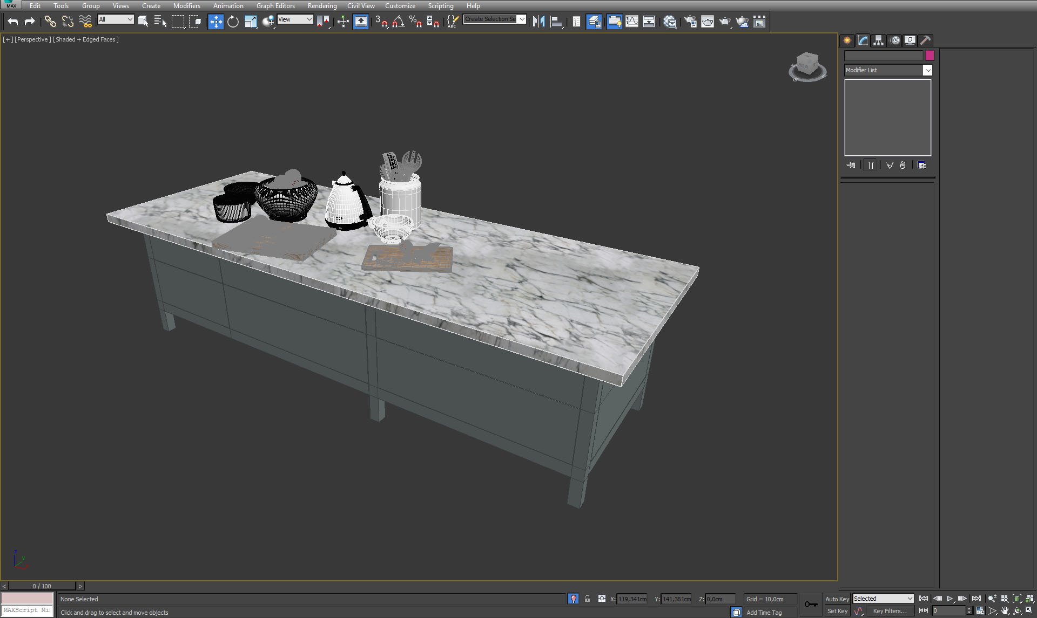This screenshot has width=1037, height=618.
Task: Click the Redo arrow in main toolbar
Action: click(x=30, y=22)
